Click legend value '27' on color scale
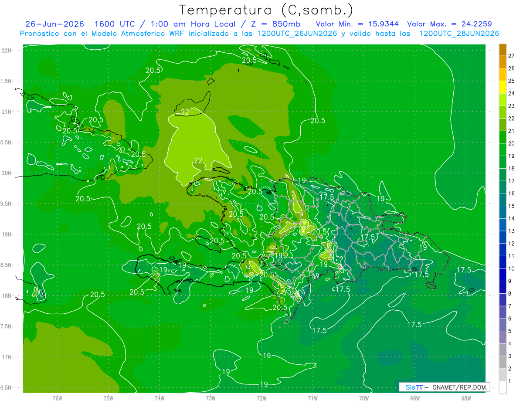The height and width of the screenshot is (404, 523). 512,56
